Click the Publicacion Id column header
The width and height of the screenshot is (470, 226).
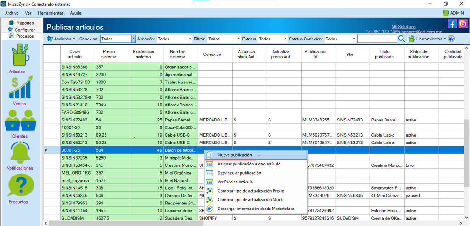(319, 54)
